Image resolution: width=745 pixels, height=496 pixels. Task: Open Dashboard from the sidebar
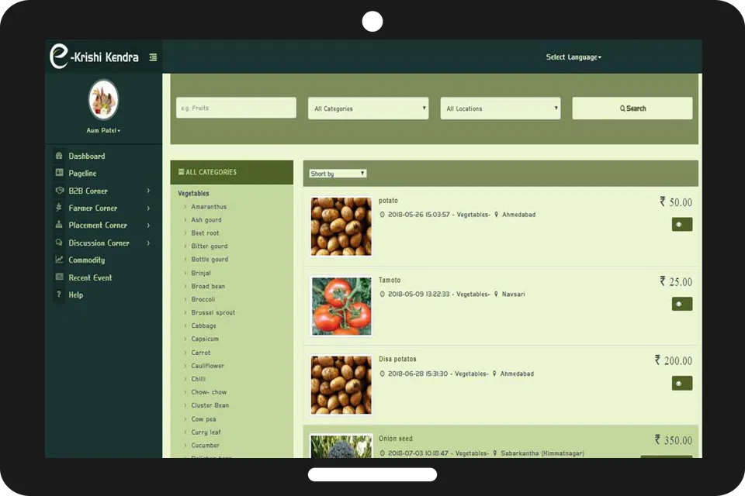87,156
